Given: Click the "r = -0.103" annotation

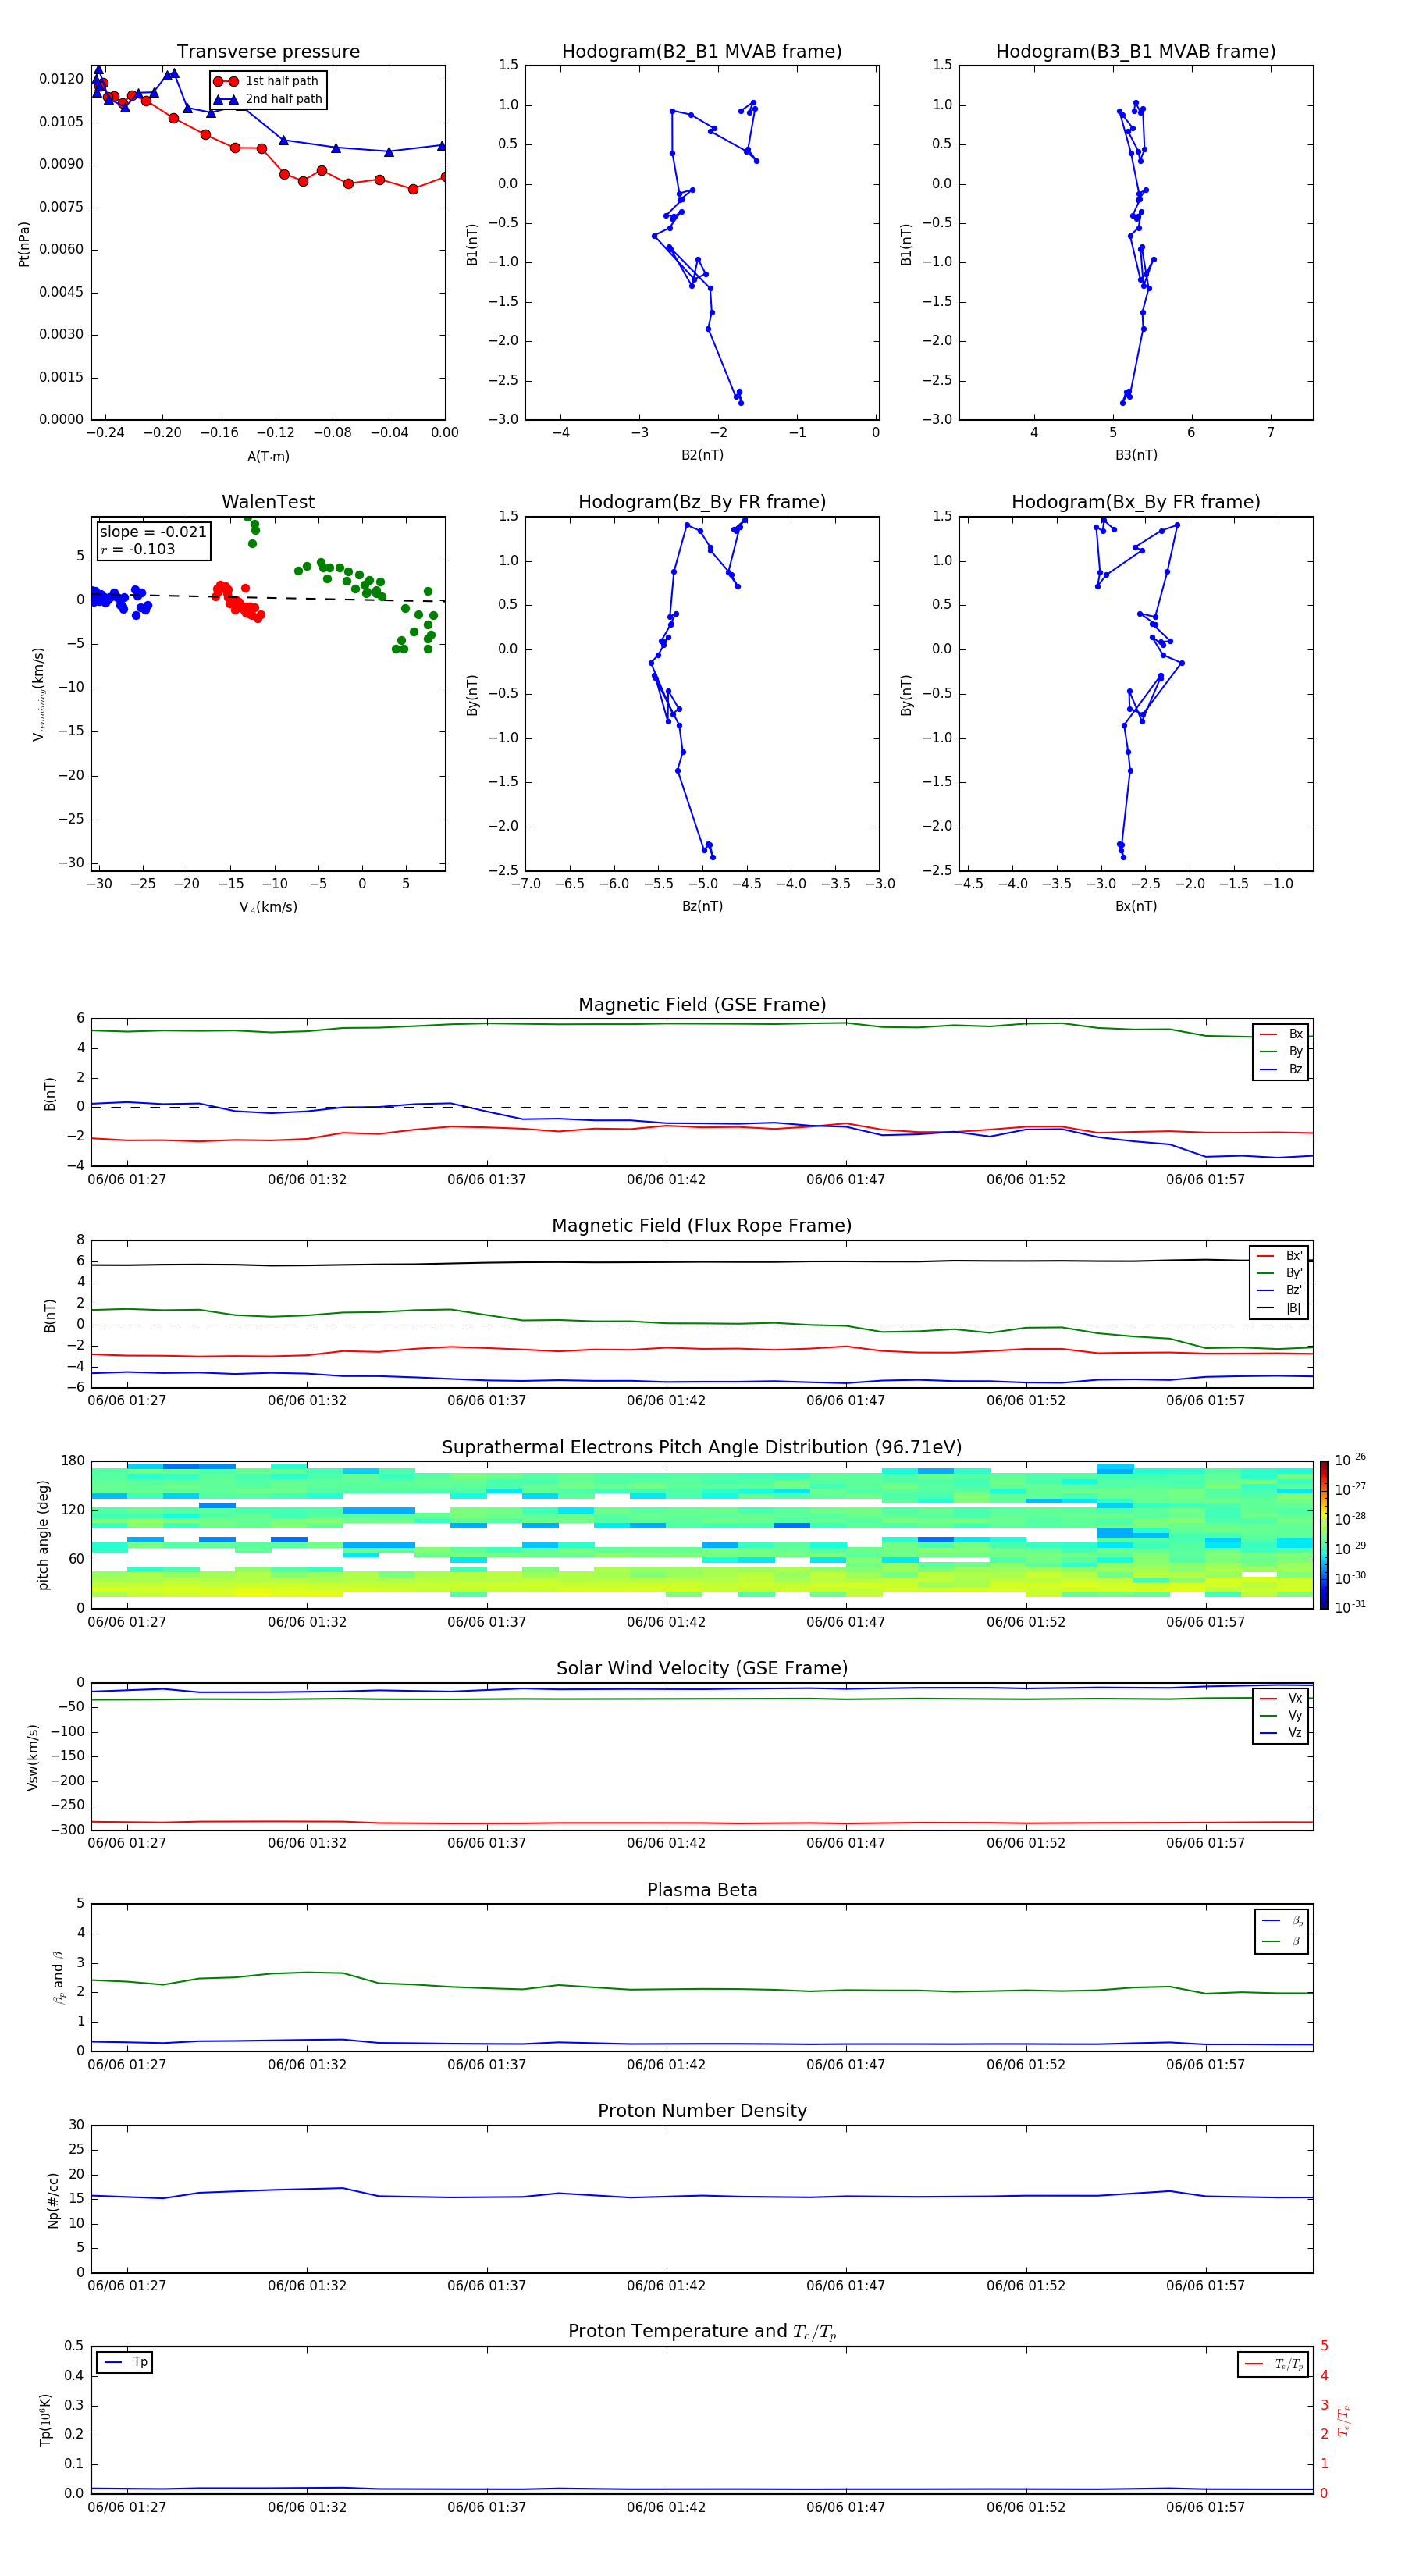Looking at the screenshot, I should (x=138, y=549).
